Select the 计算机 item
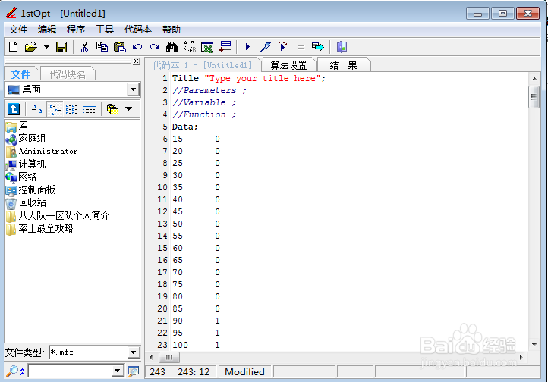The image size is (548, 382). pyautogui.click(x=26, y=164)
